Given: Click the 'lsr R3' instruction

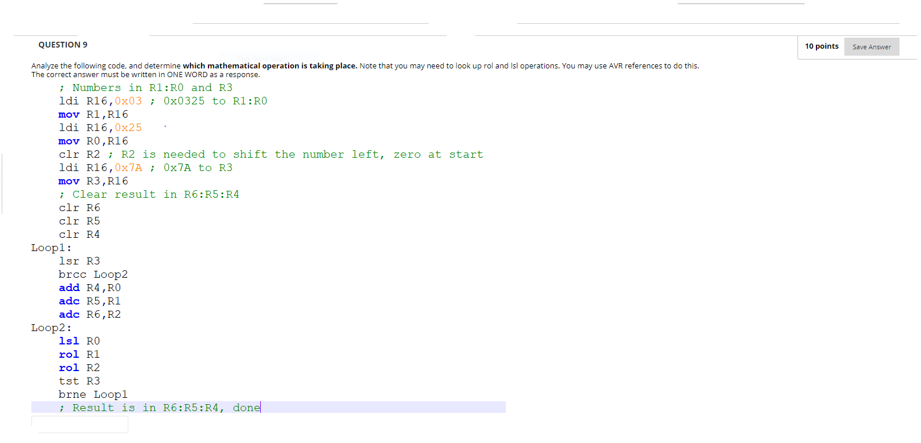Looking at the screenshot, I should coord(79,261).
